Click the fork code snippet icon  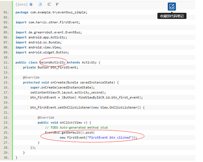[x=57, y=5]
